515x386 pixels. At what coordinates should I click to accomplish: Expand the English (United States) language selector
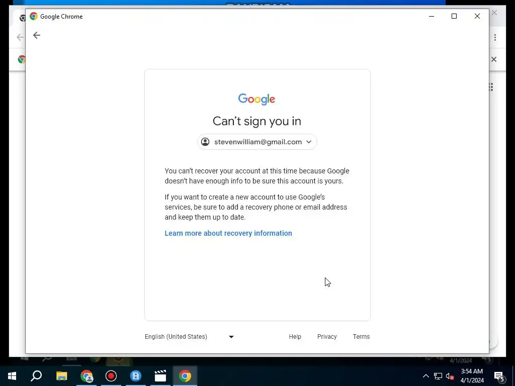click(x=189, y=336)
